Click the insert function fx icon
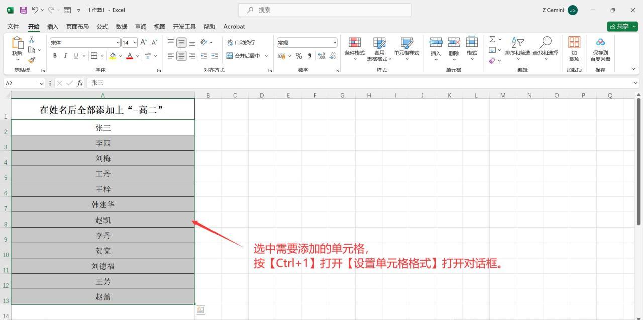 tap(80, 83)
